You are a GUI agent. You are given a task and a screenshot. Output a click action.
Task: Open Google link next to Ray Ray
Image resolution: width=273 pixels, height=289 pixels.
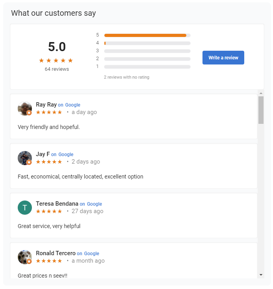pos(72,105)
